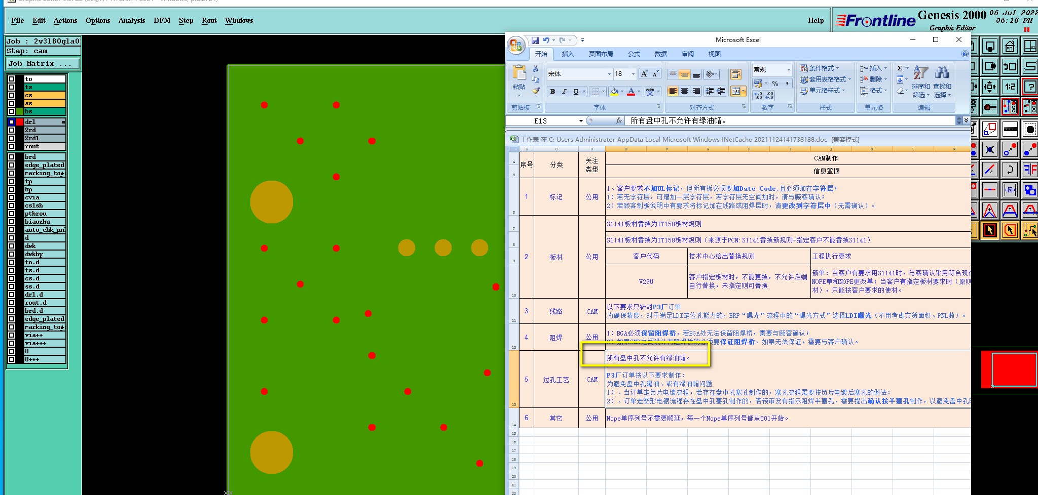Click the Percent style icon

(775, 84)
